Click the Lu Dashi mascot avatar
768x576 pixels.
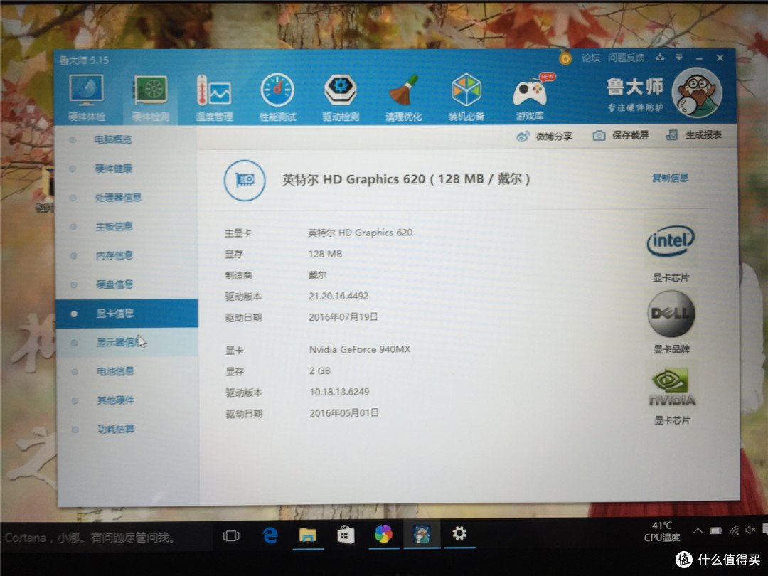coord(696,92)
